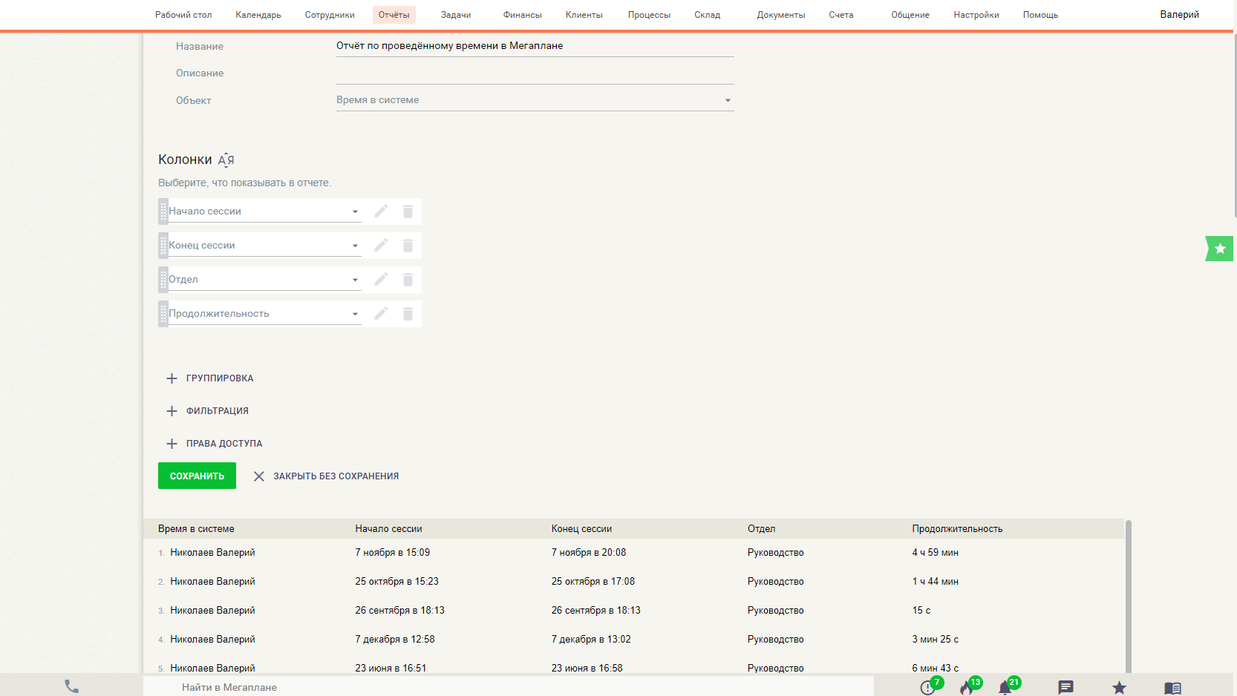The image size is (1237, 696).
Task: Open the Сотрудники menu
Action: [x=330, y=15]
